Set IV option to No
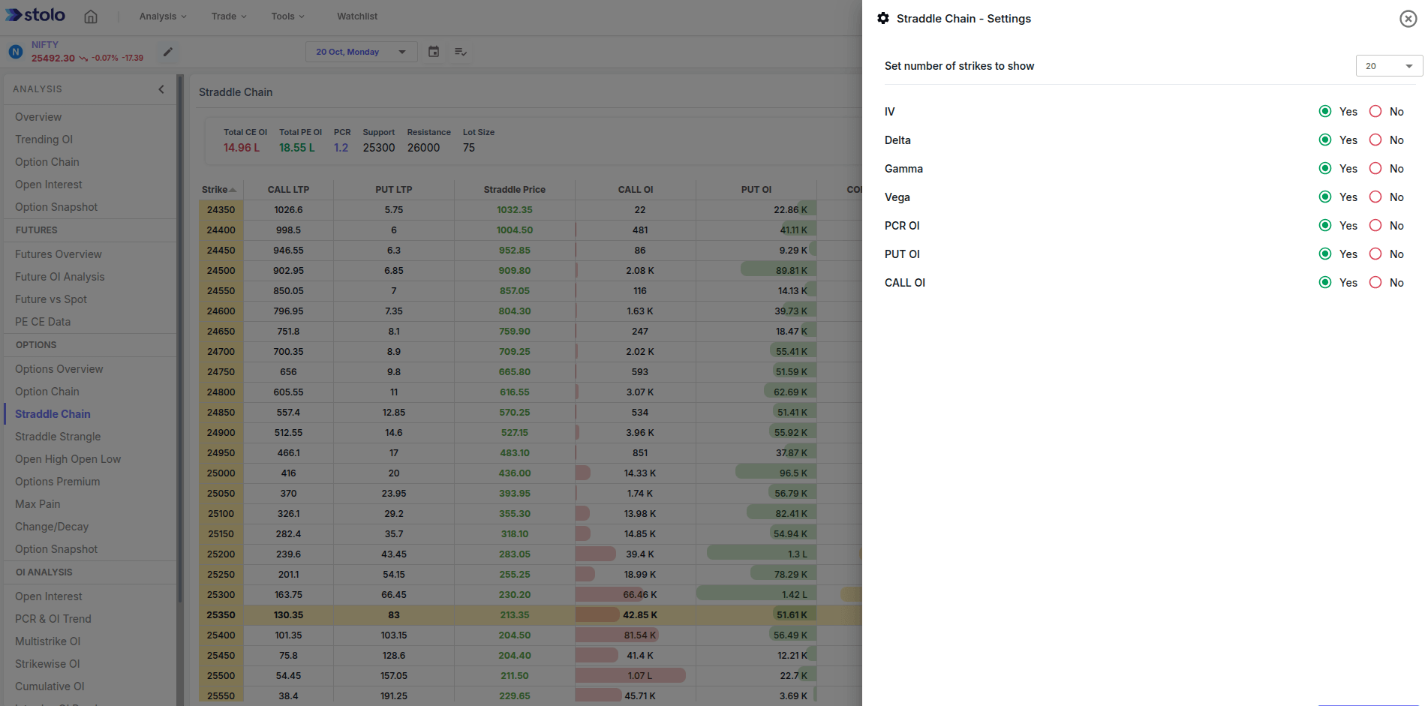Image resolution: width=1428 pixels, height=706 pixels. pos(1375,112)
